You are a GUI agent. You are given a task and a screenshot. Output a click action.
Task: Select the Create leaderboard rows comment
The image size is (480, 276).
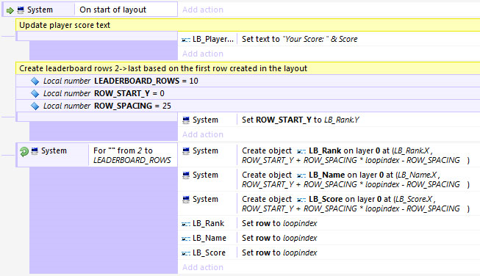click(248, 68)
